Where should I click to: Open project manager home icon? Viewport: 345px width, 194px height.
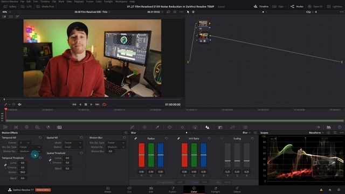(x=330, y=190)
